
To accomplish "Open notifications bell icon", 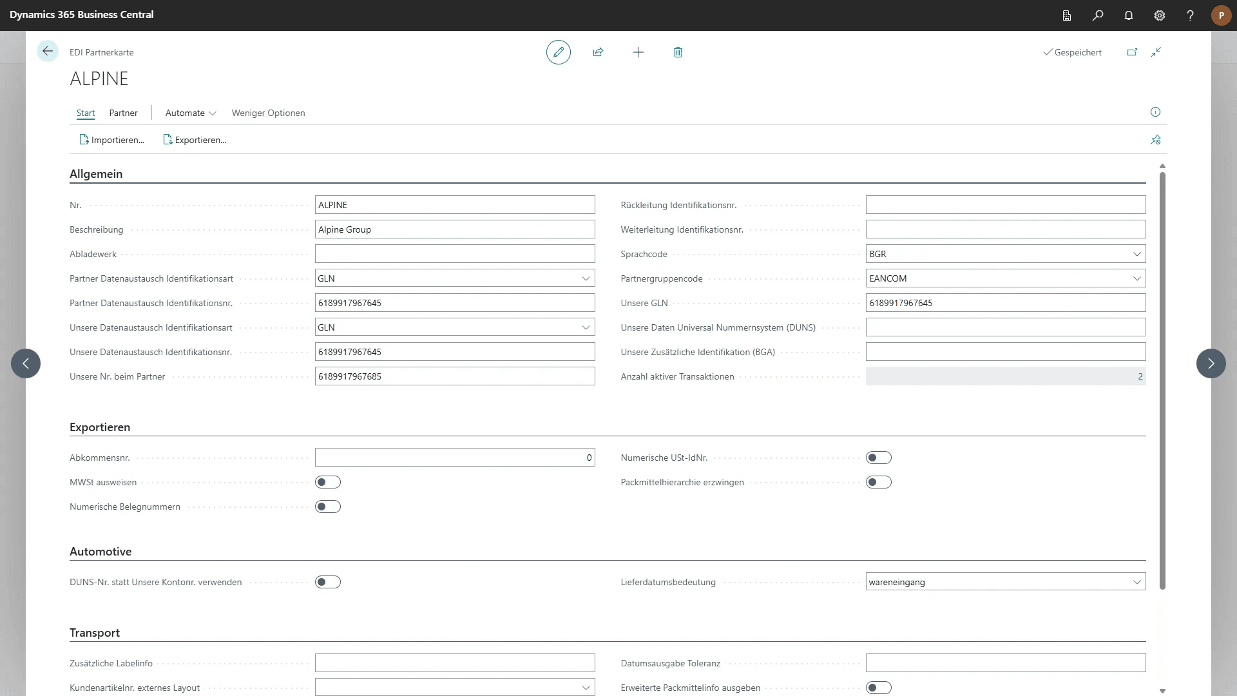I will [1129, 15].
